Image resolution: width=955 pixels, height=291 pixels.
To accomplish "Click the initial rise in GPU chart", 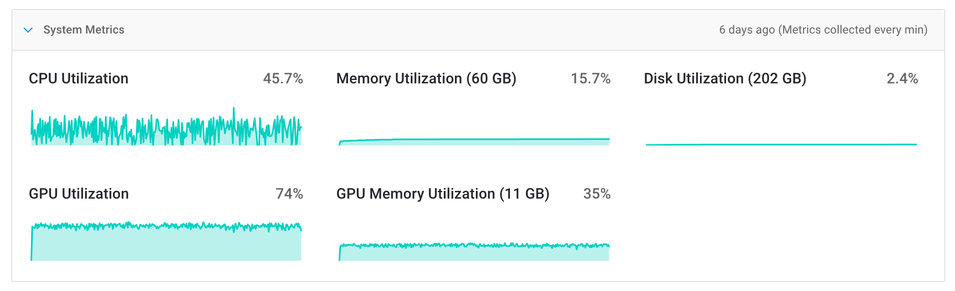I will click(32, 241).
